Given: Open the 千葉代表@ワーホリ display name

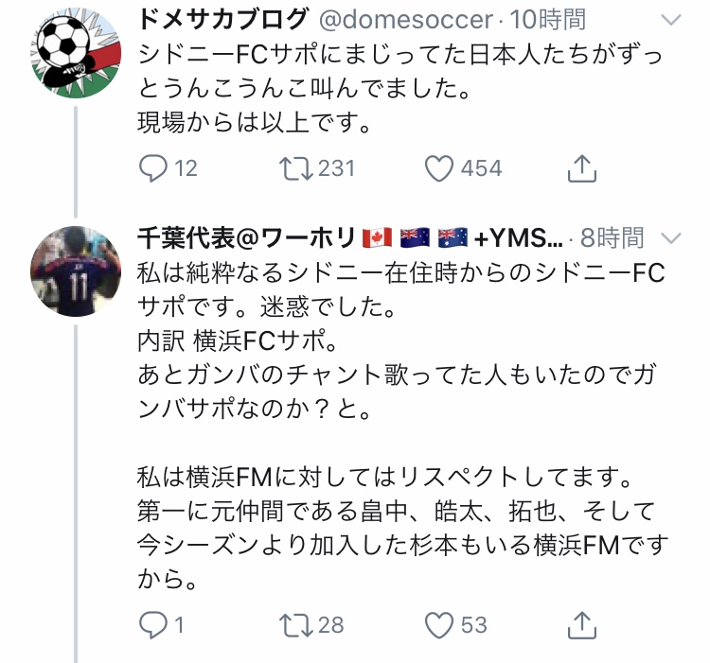Looking at the screenshot, I should click(246, 236).
